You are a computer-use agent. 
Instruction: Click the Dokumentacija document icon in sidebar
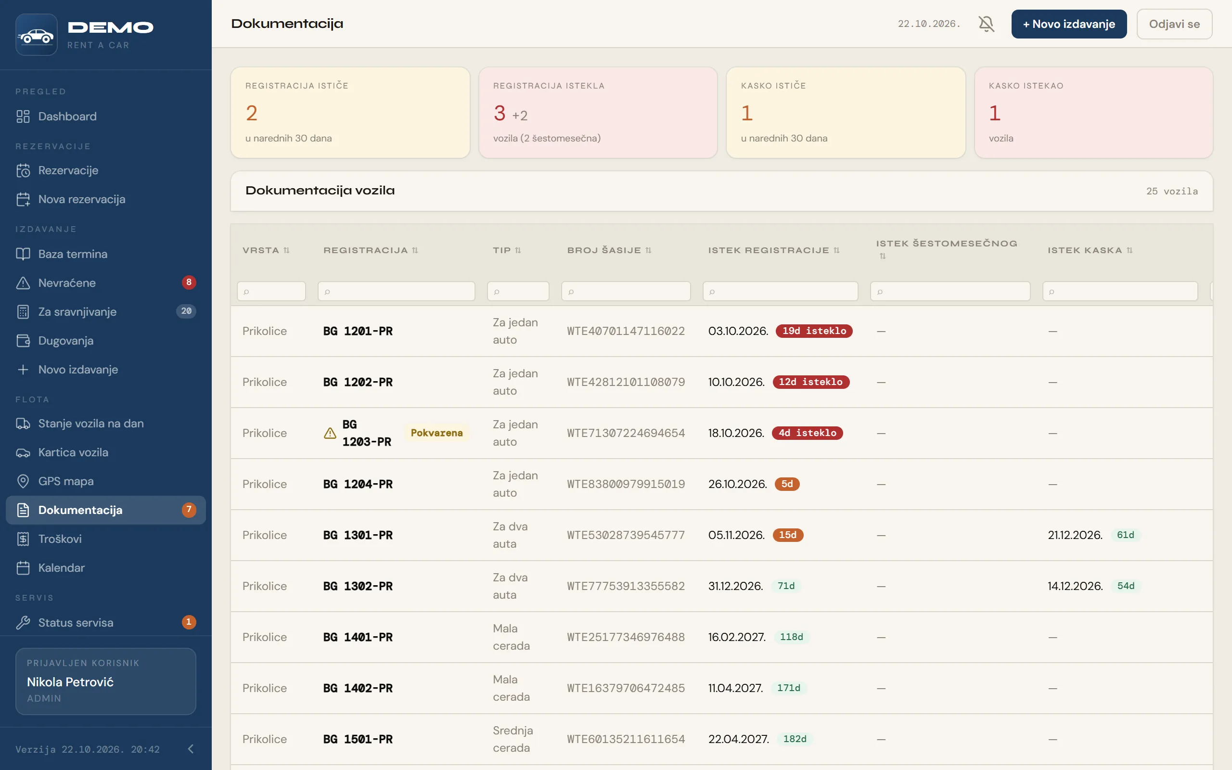point(23,510)
